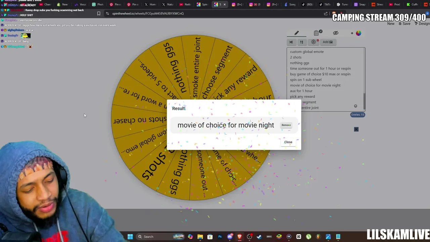The height and width of the screenshot is (242, 430).
Task: Open the Design menu
Action: [422, 24]
